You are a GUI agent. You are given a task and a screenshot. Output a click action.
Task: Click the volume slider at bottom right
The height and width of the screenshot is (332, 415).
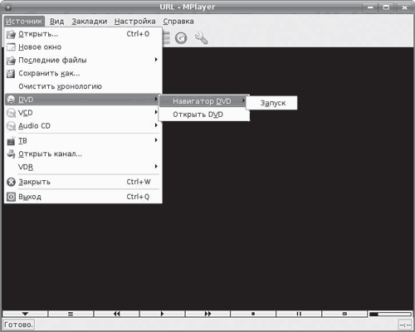(390, 314)
